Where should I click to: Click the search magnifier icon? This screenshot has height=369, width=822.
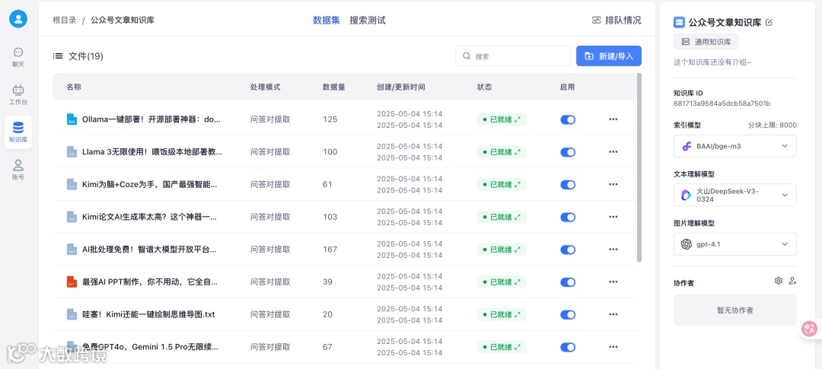(x=467, y=56)
